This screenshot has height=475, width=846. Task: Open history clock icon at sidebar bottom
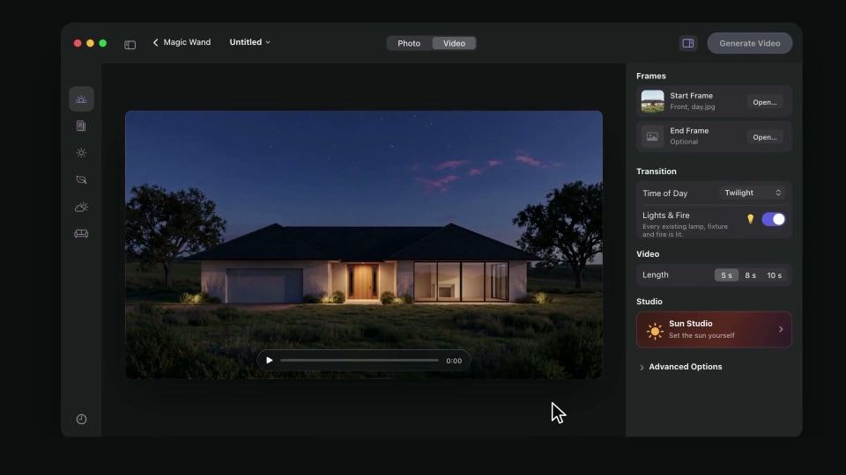[x=81, y=419]
